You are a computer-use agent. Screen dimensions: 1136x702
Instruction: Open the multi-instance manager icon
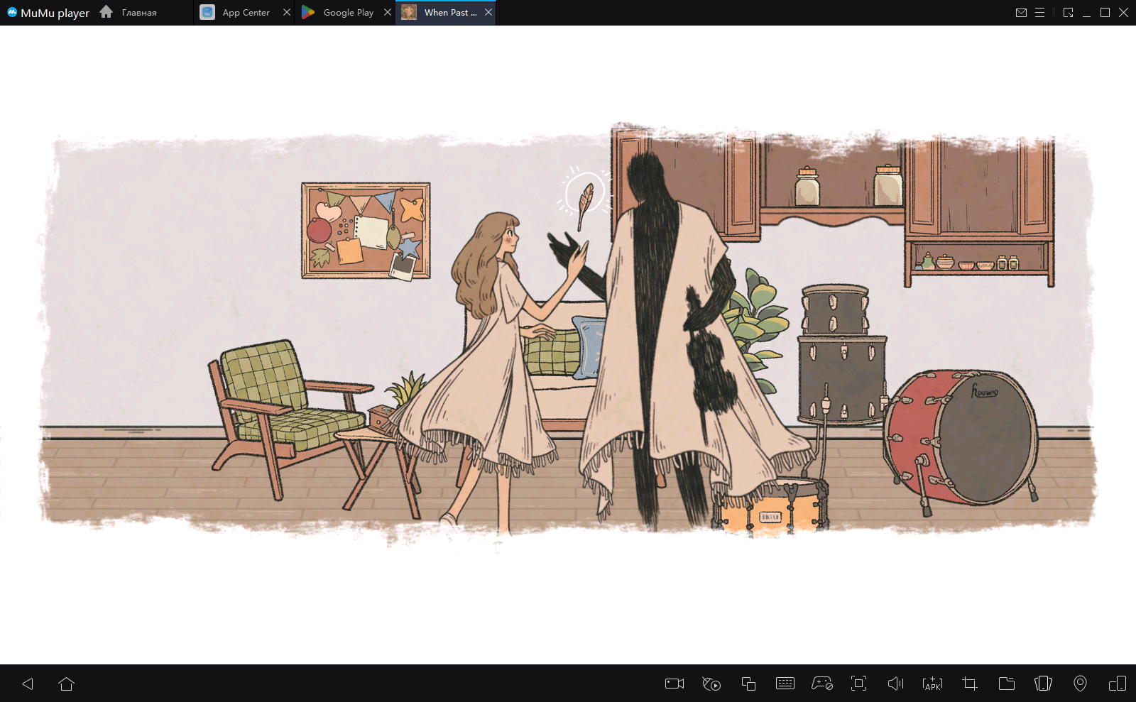click(x=748, y=684)
